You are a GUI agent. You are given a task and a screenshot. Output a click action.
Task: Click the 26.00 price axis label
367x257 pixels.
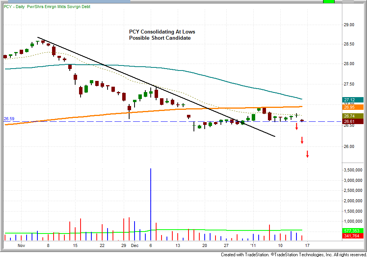[x=349, y=146]
